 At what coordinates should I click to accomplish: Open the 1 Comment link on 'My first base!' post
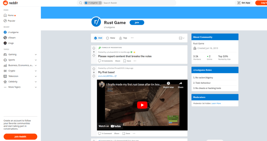105,133
